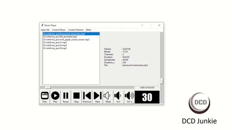The image size is (232, 130).
Task: Go to the Previous track
Action: point(87,97)
